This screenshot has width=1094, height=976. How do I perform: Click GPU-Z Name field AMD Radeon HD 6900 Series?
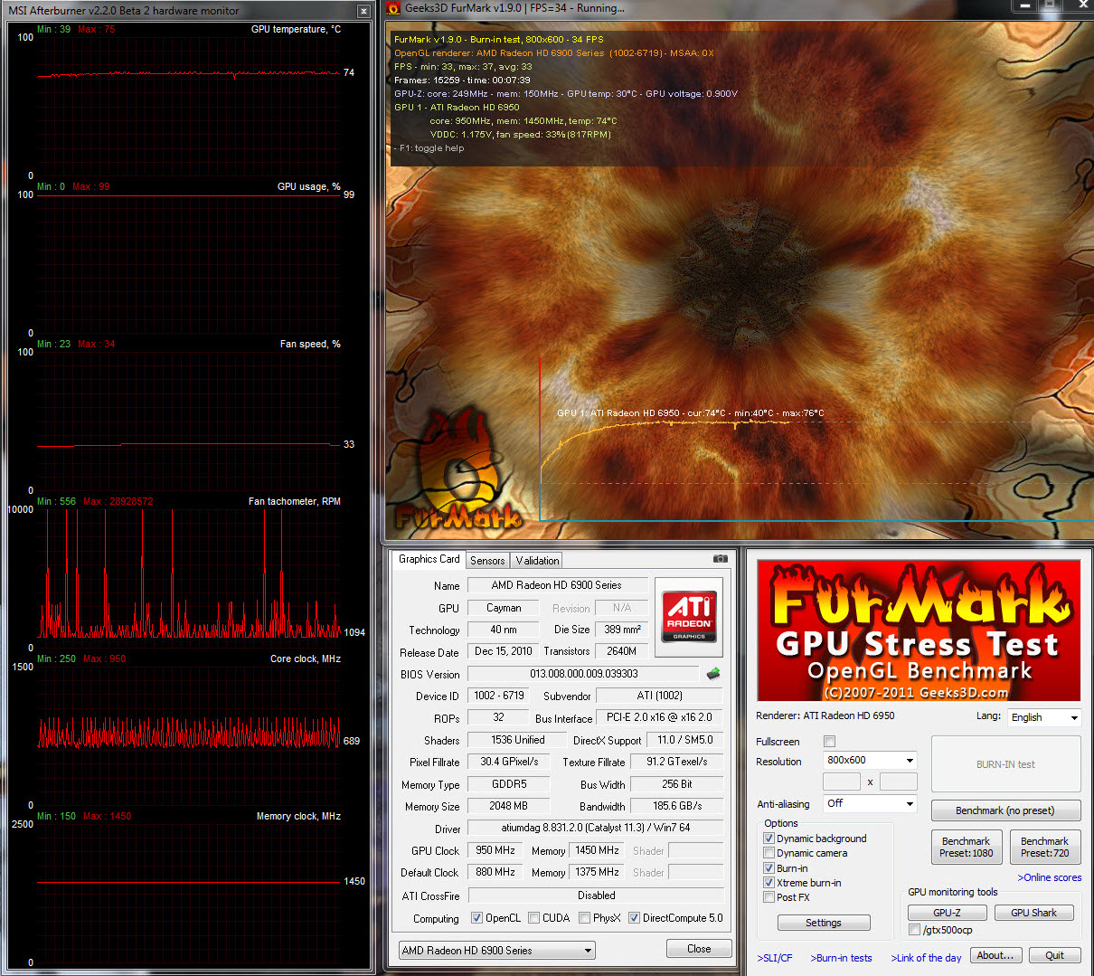click(557, 585)
